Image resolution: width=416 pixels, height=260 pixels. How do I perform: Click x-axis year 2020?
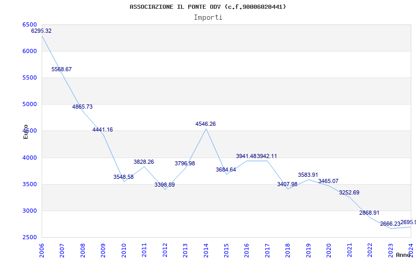(329, 250)
